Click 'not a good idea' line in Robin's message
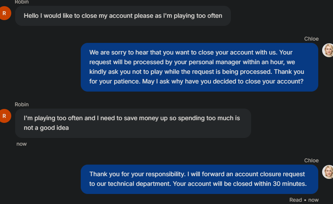The width and height of the screenshot is (333, 204). 46,127
